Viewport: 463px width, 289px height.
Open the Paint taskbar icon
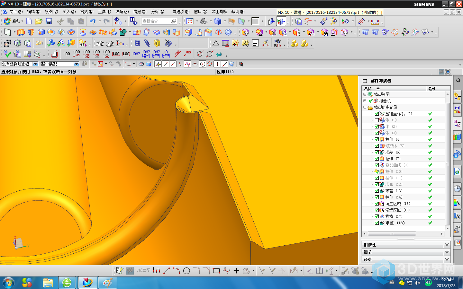[107, 283]
